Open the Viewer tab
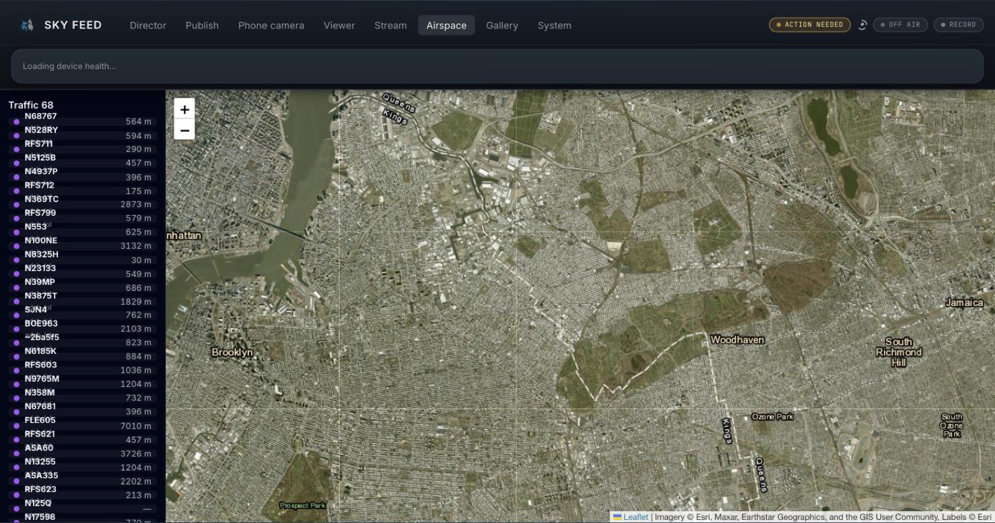Screen dimensions: 995x523 tap(339, 25)
